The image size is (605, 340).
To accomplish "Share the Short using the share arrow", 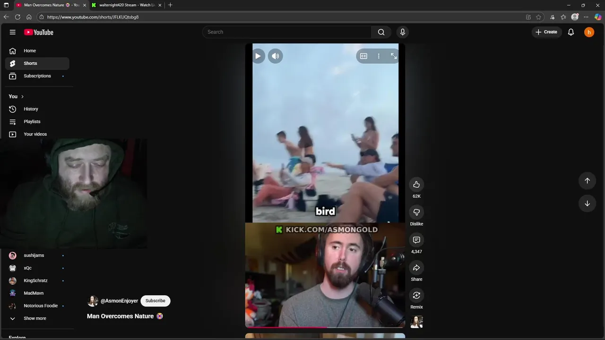I will click(x=416, y=268).
